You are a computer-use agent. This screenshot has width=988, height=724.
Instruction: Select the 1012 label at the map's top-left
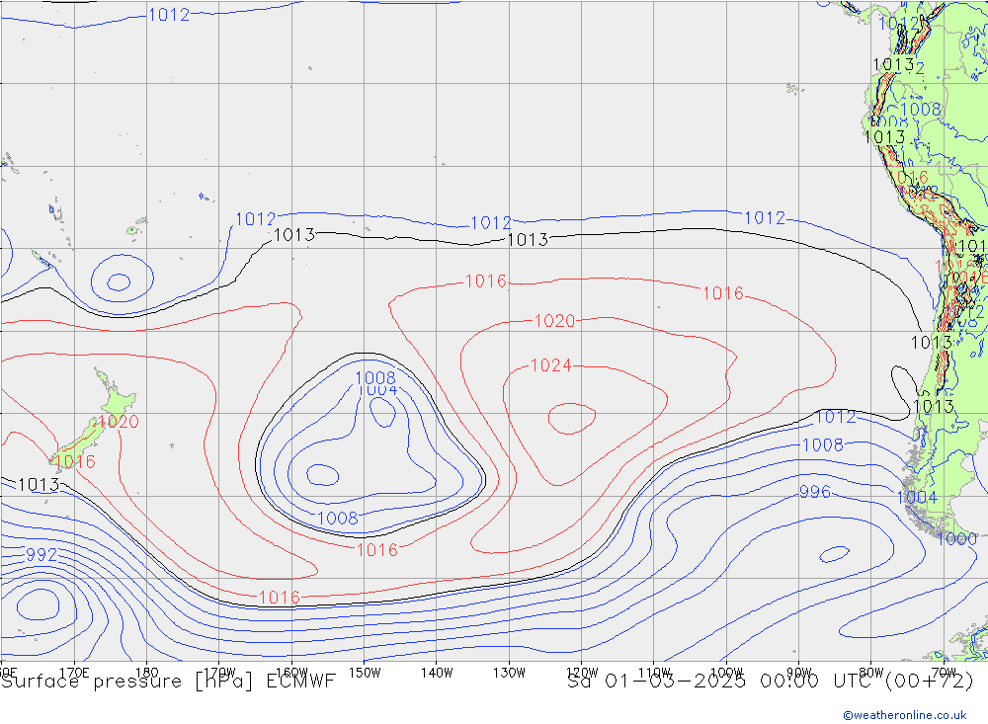pyautogui.click(x=169, y=15)
